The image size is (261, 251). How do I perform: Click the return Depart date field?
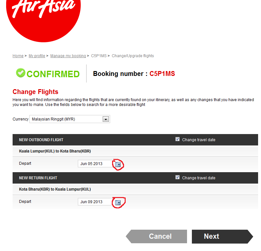pos(95,202)
